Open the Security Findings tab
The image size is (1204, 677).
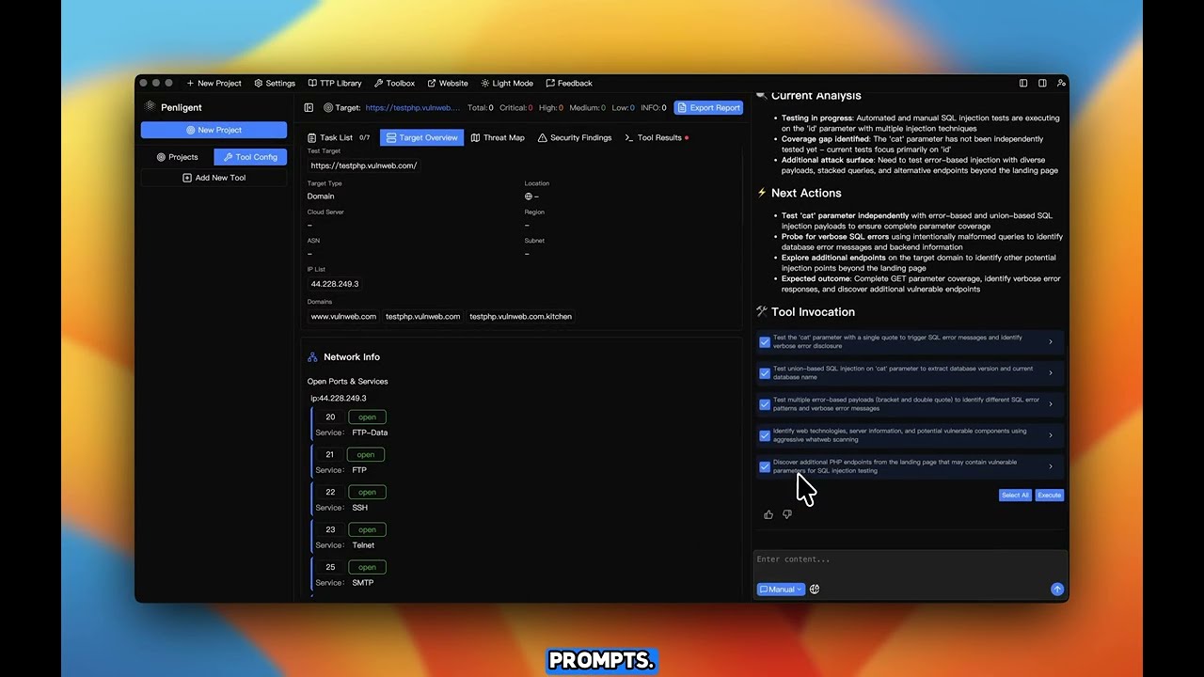click(575, 137)
